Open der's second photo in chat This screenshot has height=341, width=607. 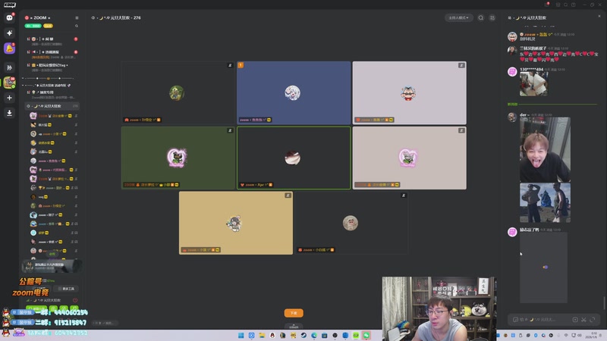point(545,203)
